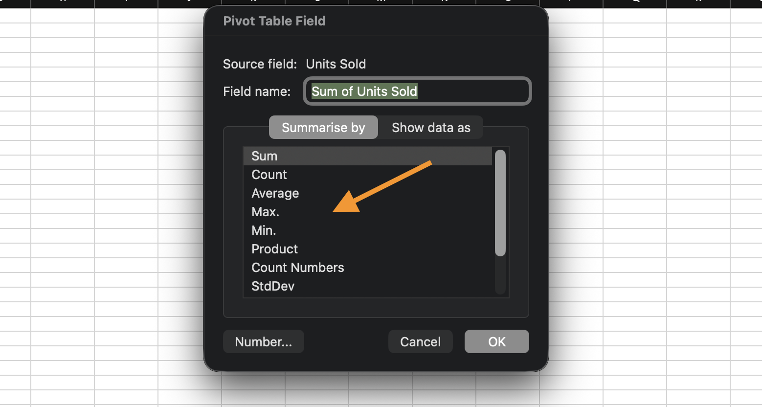762x407 pixels.
Task: Choose Count as the summary function
Action: tap(269, 175)
